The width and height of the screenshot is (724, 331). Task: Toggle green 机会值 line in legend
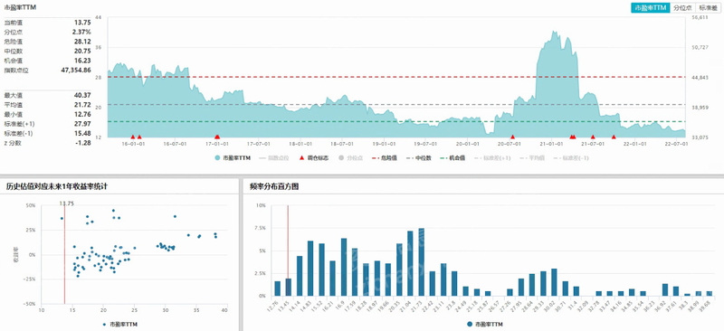click(x=453, y=158)
